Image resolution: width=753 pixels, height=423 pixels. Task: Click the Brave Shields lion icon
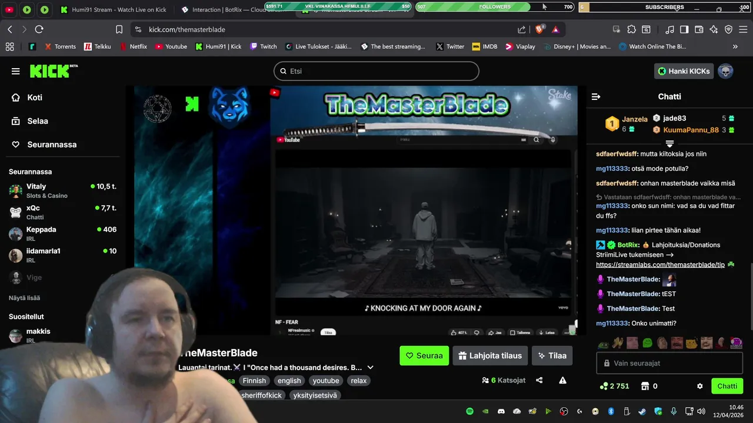(x=539, y=29)
